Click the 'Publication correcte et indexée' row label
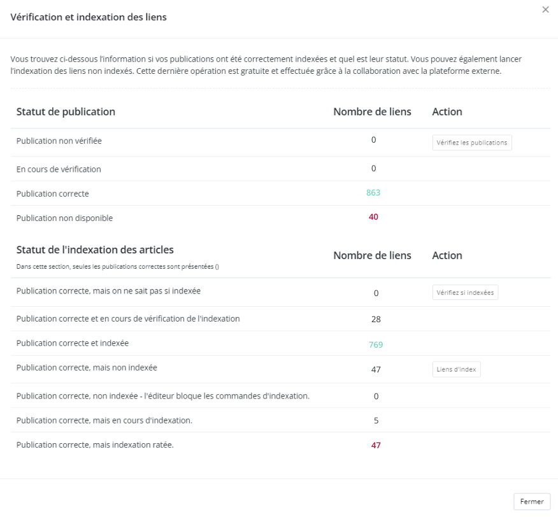 point(73,343)
